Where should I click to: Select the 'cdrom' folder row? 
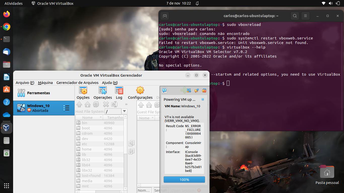[x=100, y=133]
